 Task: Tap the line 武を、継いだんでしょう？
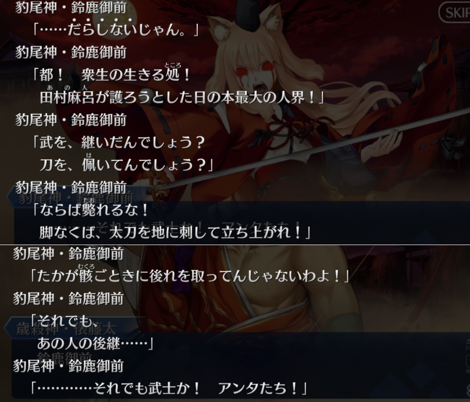tap(119, 142)
